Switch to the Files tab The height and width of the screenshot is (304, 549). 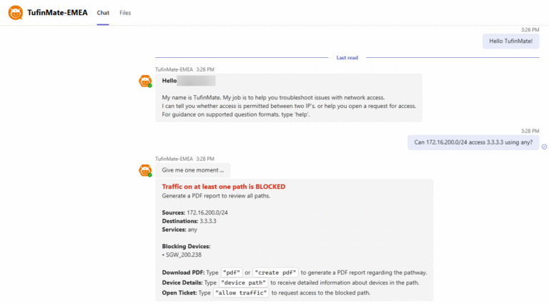pyautogui.click(x=125, y=13)
